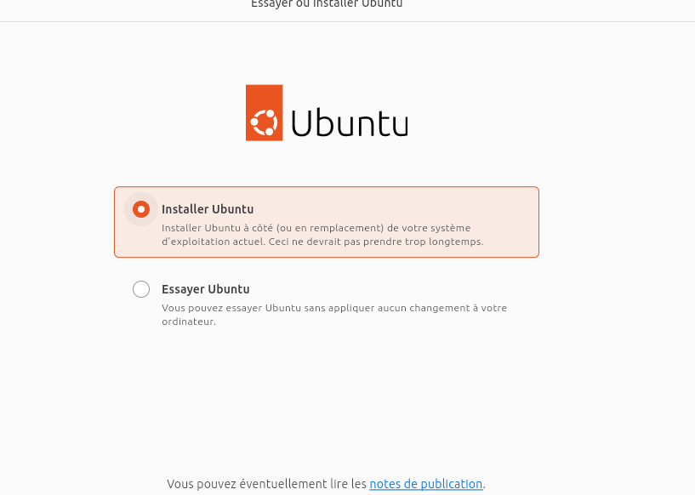The height and width of the screenshot is (495, 695).
Task: Click the window title "Essayer ou installer Ubuntu"
Action: pyautogui.click(x=327, y=4)
